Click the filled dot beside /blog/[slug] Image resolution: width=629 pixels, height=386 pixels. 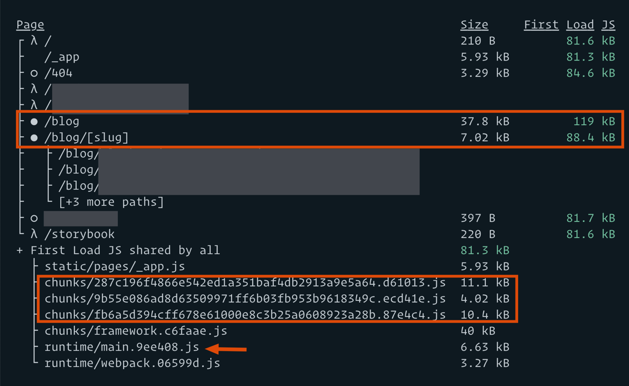34,137
